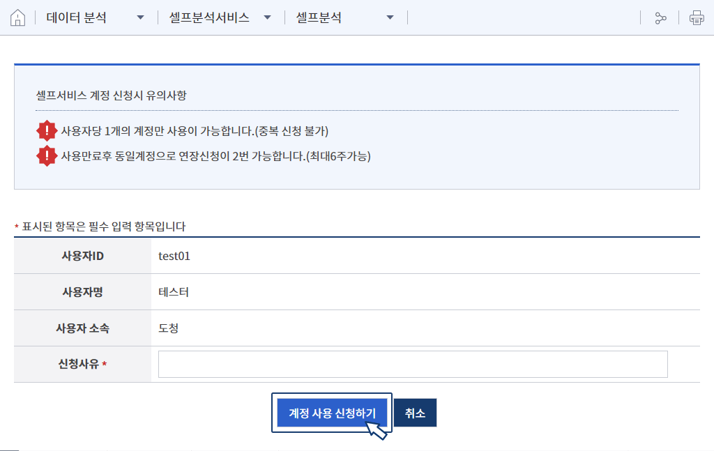714x451 pixels.
Task: Click the test01 user ID value
Action: point(174,256)
